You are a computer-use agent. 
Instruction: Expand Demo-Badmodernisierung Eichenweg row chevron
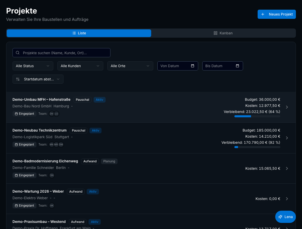pyautogui.click(x=287, y=168)
